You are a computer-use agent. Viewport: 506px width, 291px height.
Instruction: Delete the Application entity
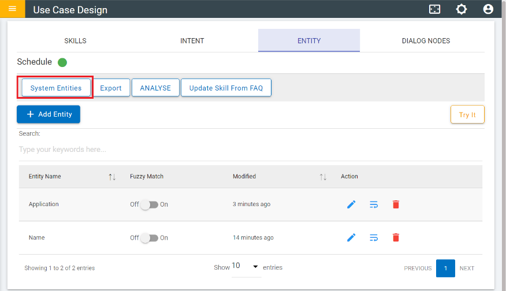click(x=396, y=204)
